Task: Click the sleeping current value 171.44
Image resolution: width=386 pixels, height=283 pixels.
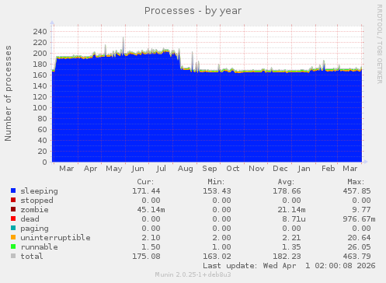Action: (x=146, y=191)
